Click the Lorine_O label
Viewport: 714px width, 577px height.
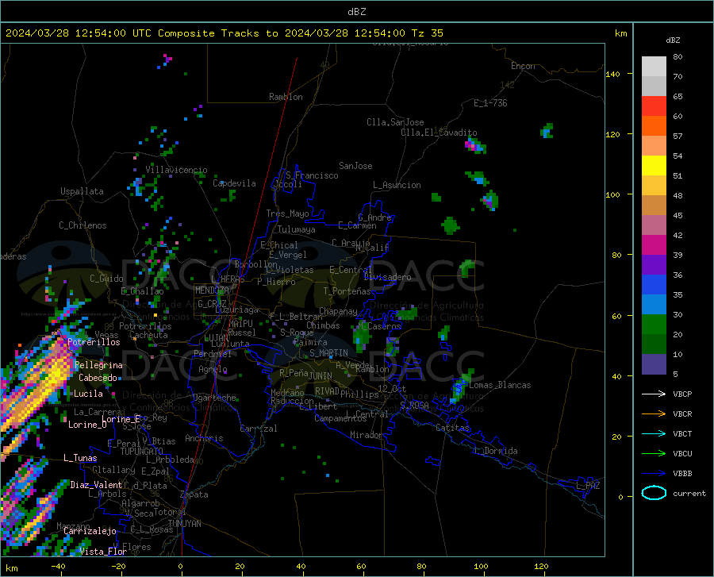tap(87, 425)
